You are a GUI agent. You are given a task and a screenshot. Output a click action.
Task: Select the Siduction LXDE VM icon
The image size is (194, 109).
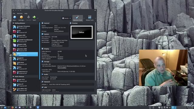[x=15, y=50]
